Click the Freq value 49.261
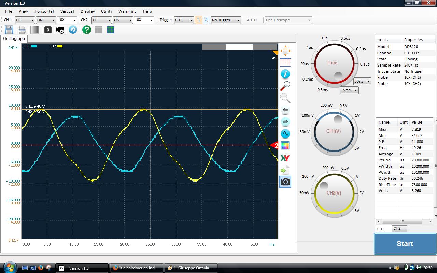The height and width of the screenshot is (273, 437). pyautogui.click(x=418, y=148)
